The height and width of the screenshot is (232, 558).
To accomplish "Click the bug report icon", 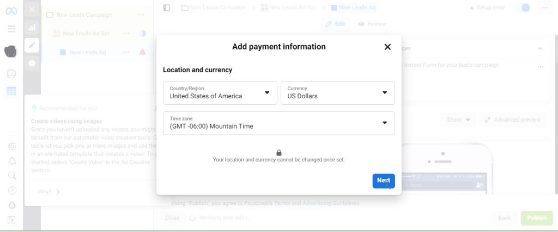I will pos(12,205).
